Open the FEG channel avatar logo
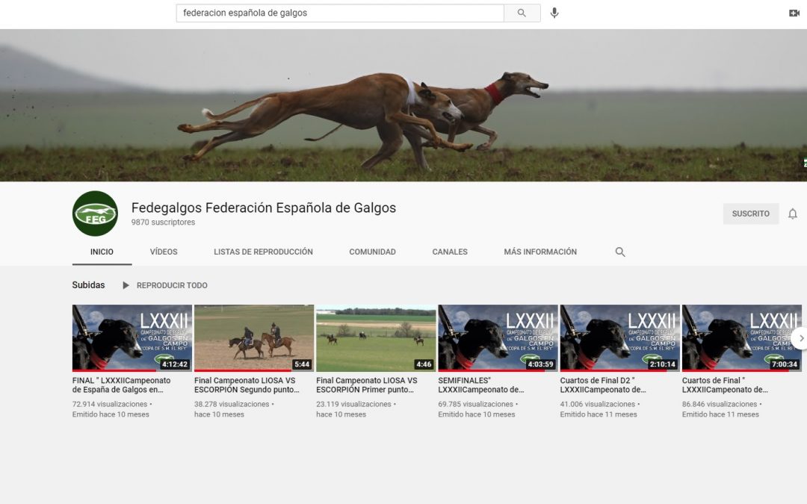Image resolution: width=807 pixels, height=504 pixels. [x=95, y=214]
